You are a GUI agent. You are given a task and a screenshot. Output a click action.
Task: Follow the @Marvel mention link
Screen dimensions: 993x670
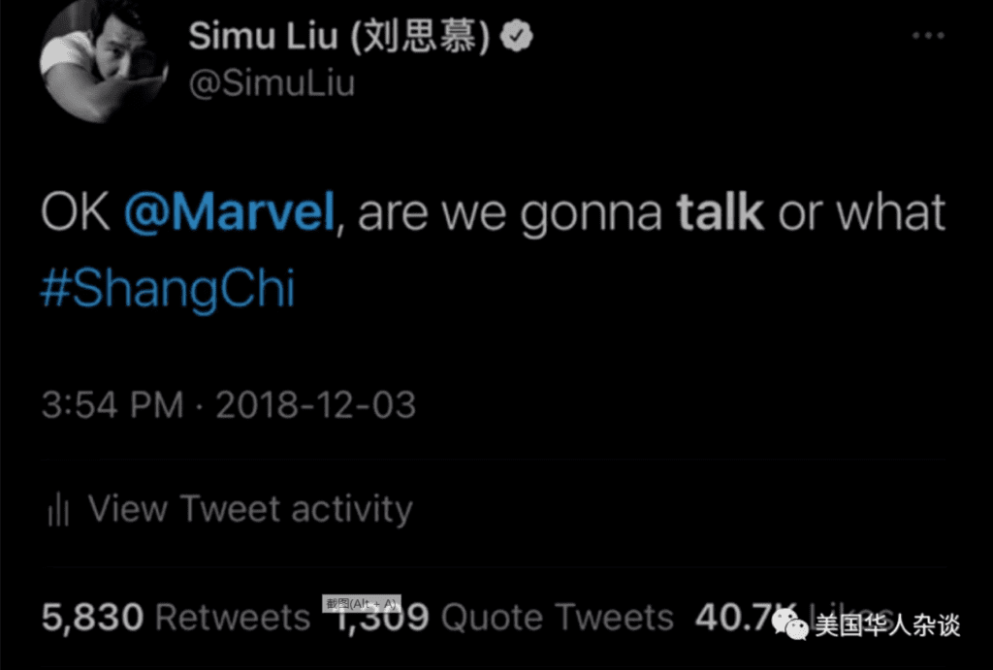pos(229,212)
